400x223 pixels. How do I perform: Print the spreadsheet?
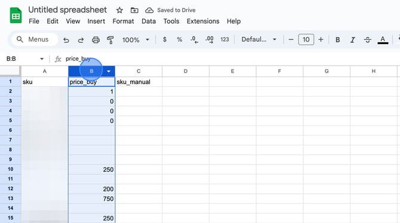[x=96, y=40]
